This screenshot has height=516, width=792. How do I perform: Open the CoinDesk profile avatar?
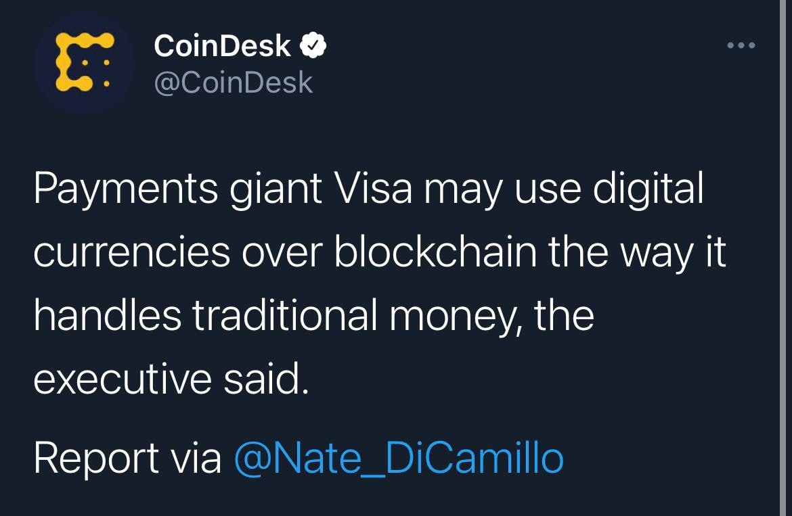(85, 63)
